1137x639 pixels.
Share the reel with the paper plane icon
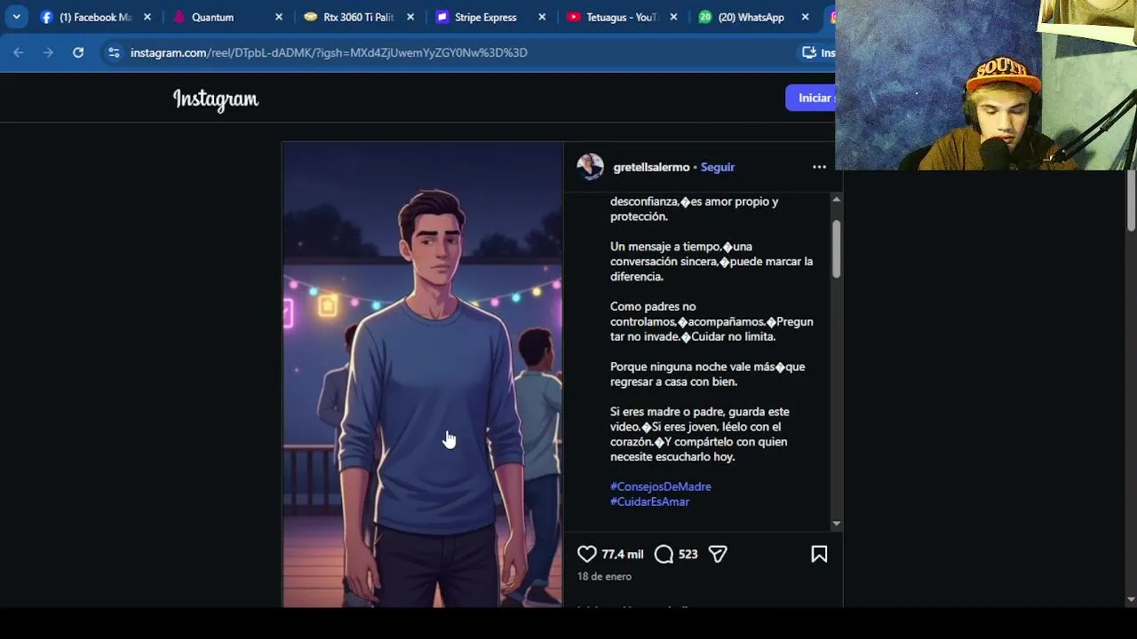pos(718,554)
